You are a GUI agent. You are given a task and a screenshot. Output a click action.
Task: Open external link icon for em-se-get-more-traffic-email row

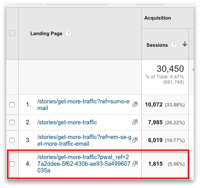(135, 140)
